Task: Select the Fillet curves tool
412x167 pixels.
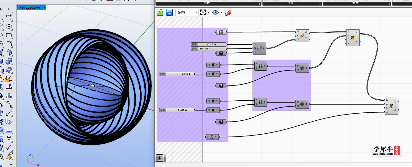Action: pyautogui.click(x=8, y=44)
